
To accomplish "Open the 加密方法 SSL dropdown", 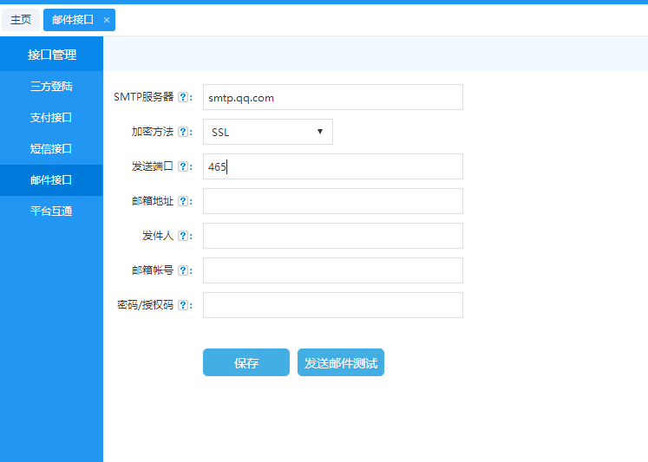I will coord(267,132).
